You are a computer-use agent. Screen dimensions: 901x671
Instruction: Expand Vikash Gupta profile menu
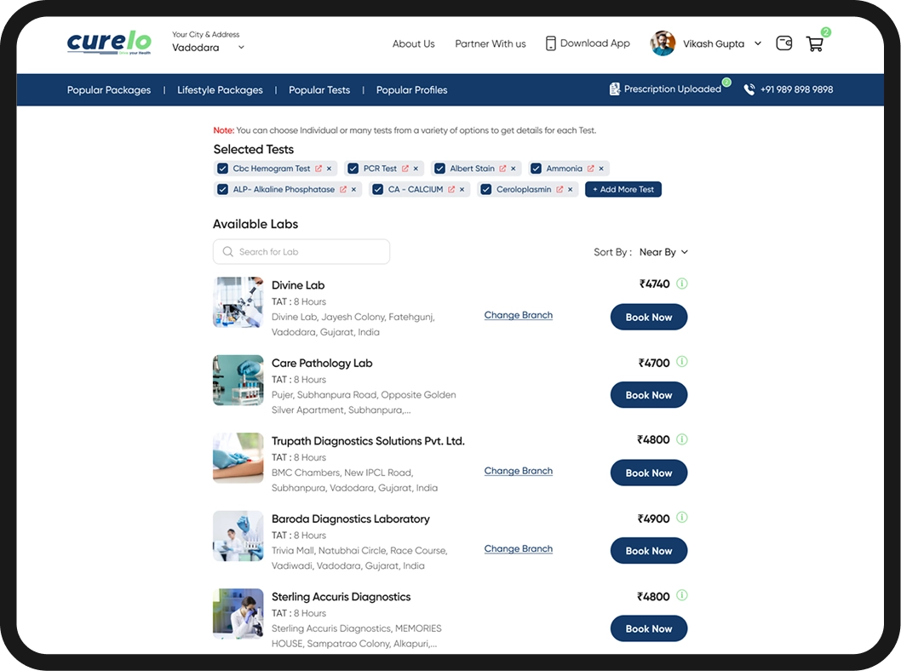(x=758, y=44)
